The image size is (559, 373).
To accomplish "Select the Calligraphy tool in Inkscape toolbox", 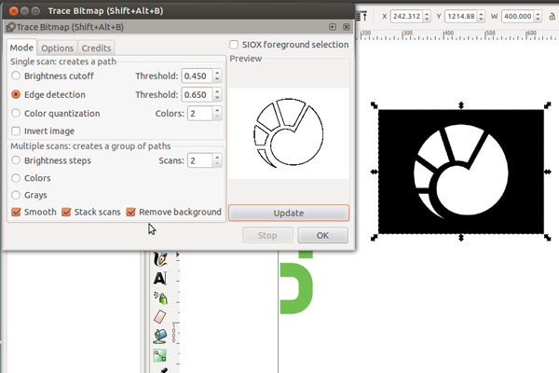I will (x=160, y=259).
